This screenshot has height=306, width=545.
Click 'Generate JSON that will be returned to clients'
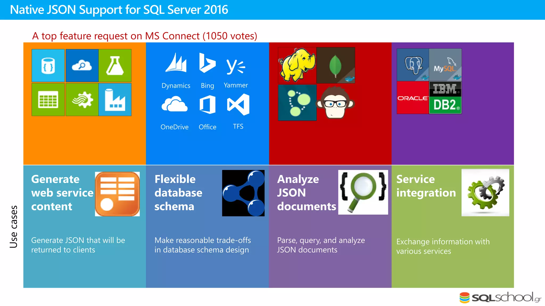(x=78, y=245)
